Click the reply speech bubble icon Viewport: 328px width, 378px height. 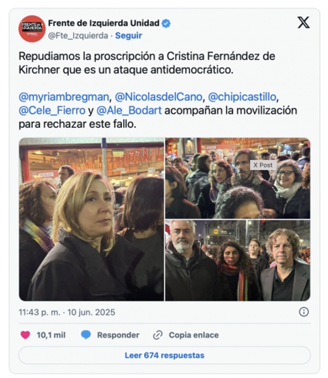coord(86,335)
